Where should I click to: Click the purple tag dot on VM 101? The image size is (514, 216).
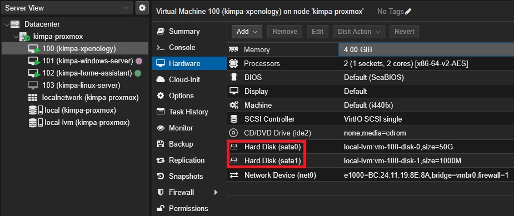[x=139, y=61]
